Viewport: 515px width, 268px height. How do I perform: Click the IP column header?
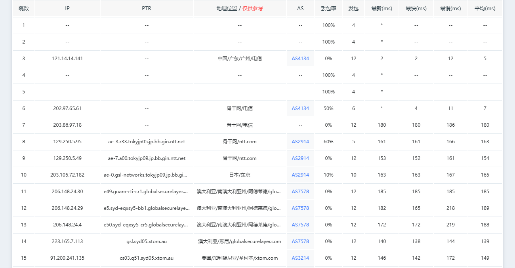67,8
